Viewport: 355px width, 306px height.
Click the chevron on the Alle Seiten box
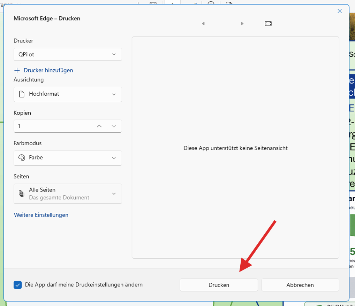(114, 194)
